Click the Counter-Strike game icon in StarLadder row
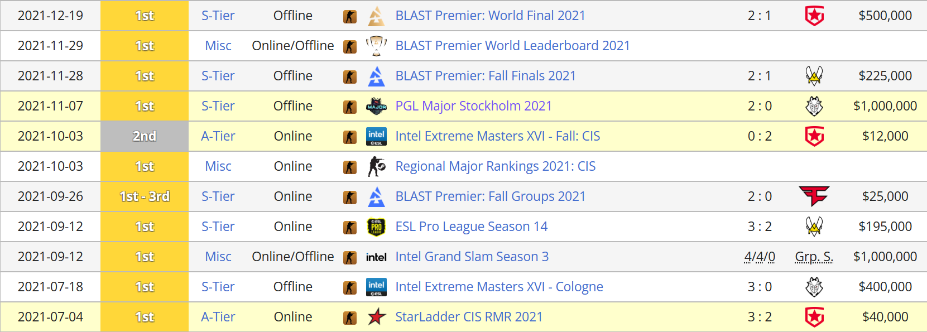Image resolution: width=927 pixels, height=332 pixels. [x=350, y=317]
